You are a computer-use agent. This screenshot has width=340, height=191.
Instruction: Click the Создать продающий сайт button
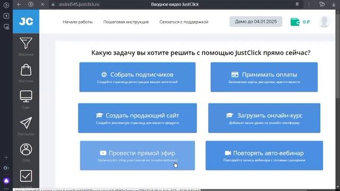pyautogui.click(x=138, y=118)
